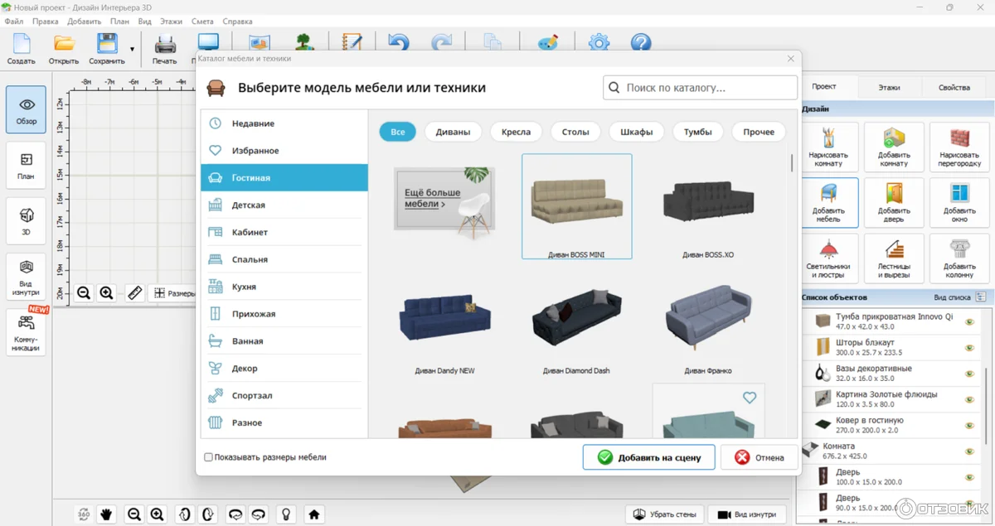Screen dimensions: 995x526
Task: Hide the Вазы декоративные object
Action: pos(969,374)
